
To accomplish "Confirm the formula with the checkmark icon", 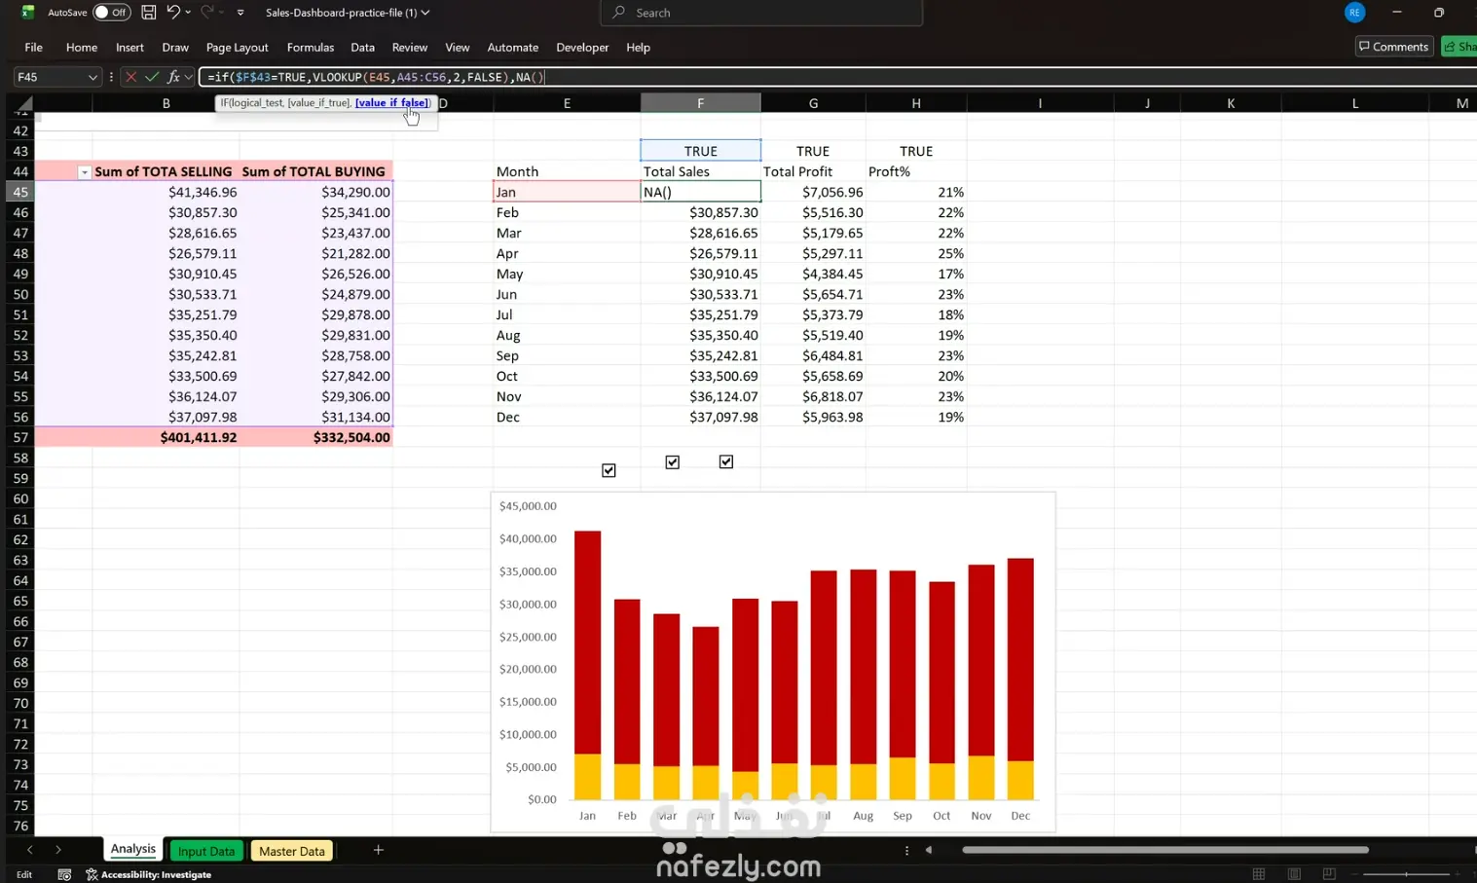I will click(x=152, y=77).
